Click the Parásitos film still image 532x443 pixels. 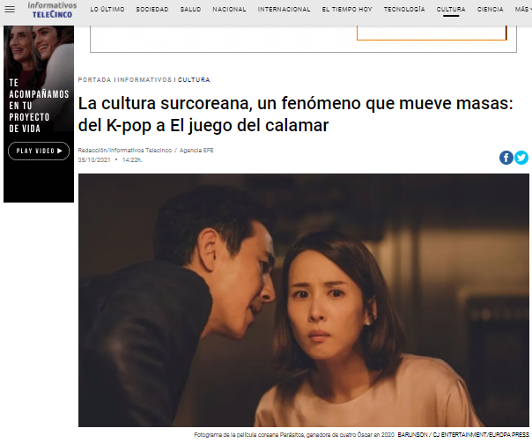[304, 300]
